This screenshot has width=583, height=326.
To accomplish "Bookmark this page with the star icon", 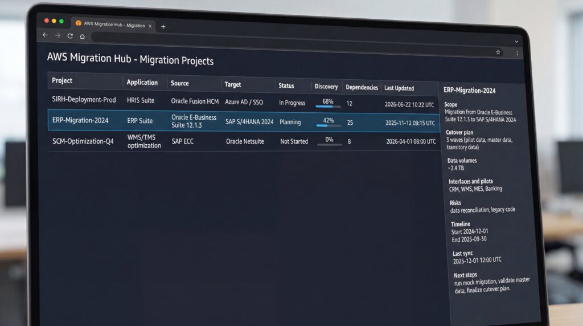I will (498, 52).
